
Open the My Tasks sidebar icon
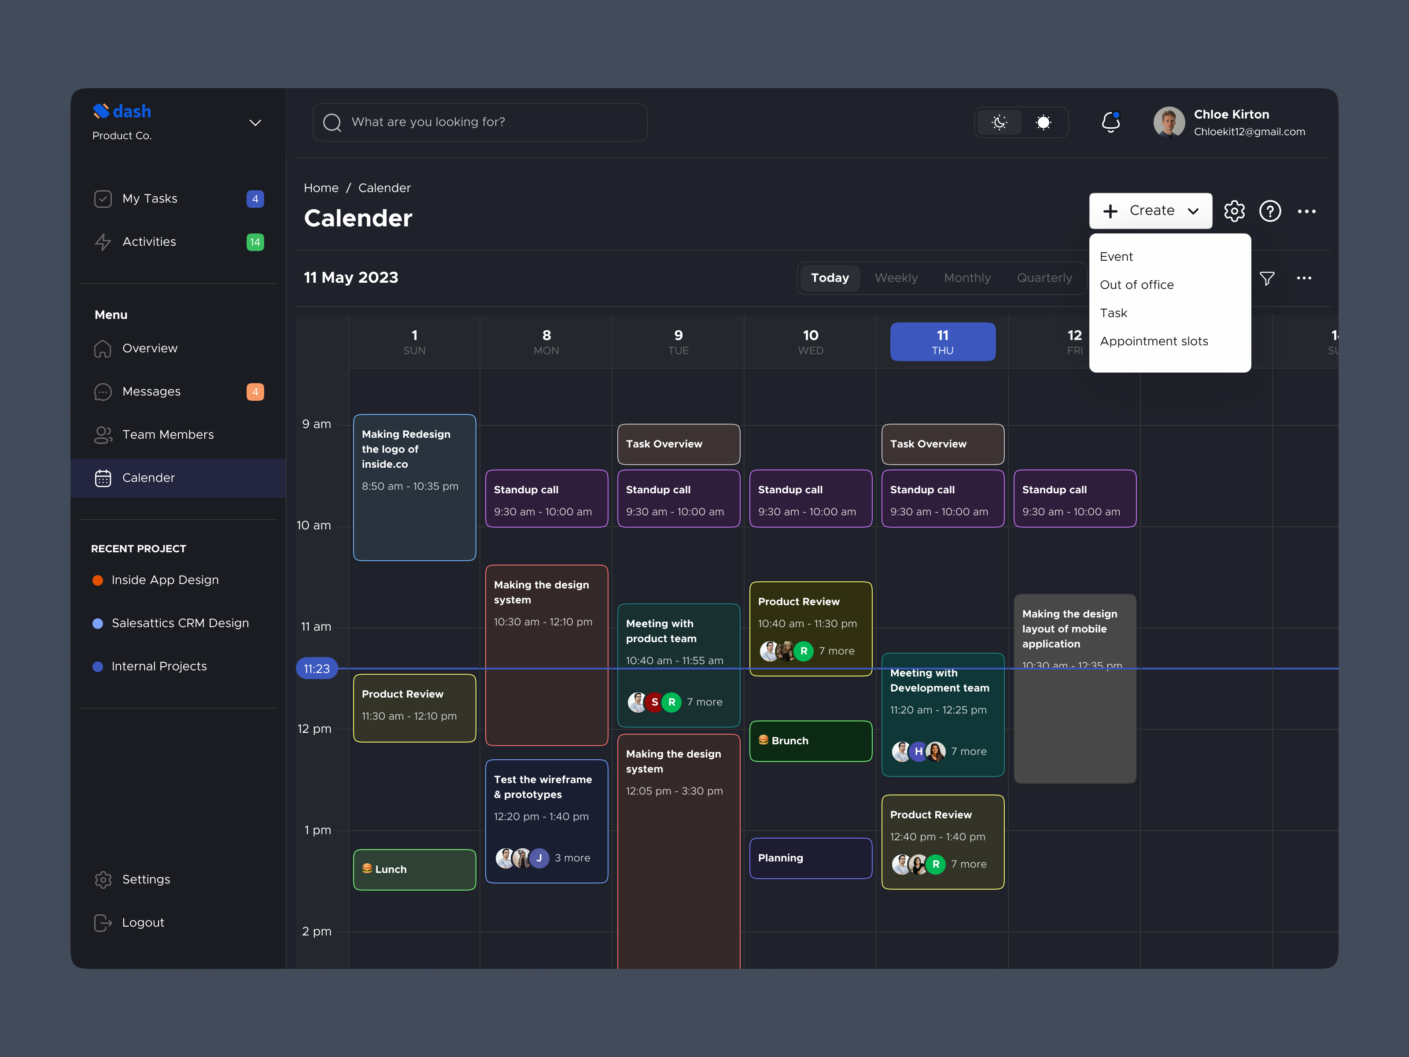tap(103, 198)
